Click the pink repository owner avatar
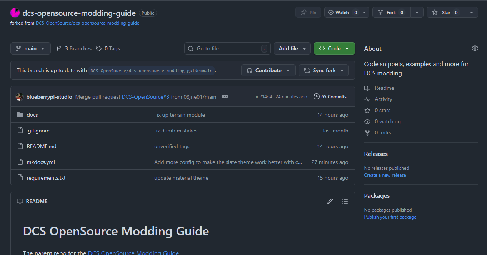487x255 pixels. point(15,13)
